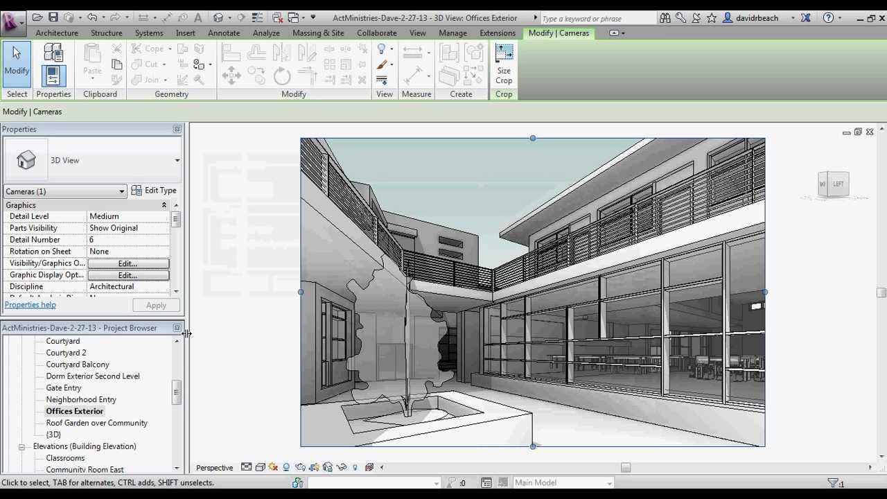Image resolution: width=887 pixels, height=499 pixels.
Task: Toggle shadows on in view control bar
Action: coord(286,467)
